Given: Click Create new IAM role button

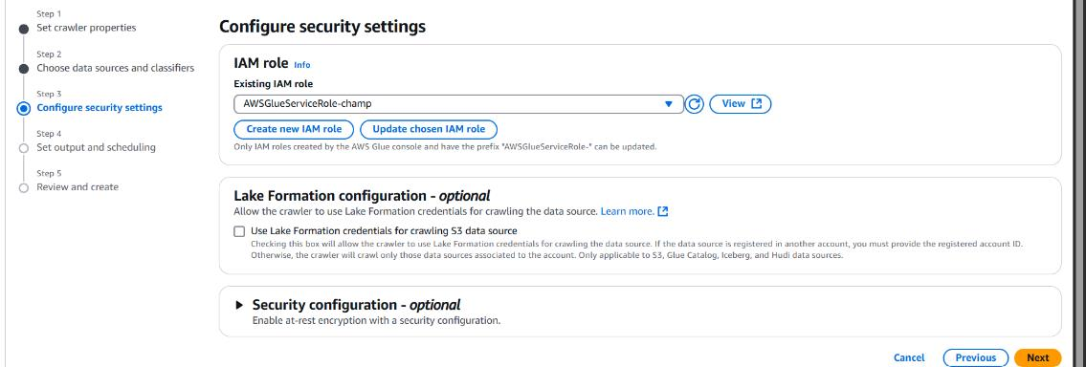Looking at the screenshot, I should (294, 129).
